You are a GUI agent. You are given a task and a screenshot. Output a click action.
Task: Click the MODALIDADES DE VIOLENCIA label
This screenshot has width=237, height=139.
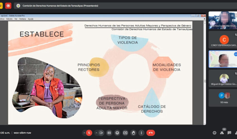[x=167, y=67]
